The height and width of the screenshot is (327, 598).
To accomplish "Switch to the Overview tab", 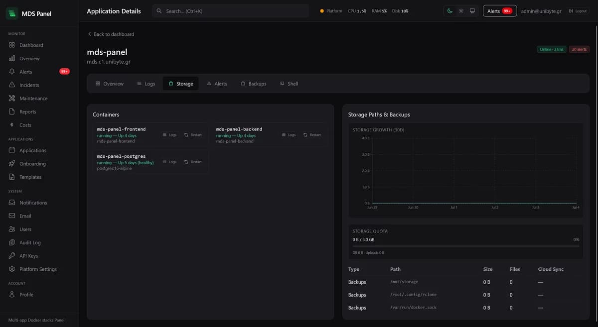I will pos(110,84).
